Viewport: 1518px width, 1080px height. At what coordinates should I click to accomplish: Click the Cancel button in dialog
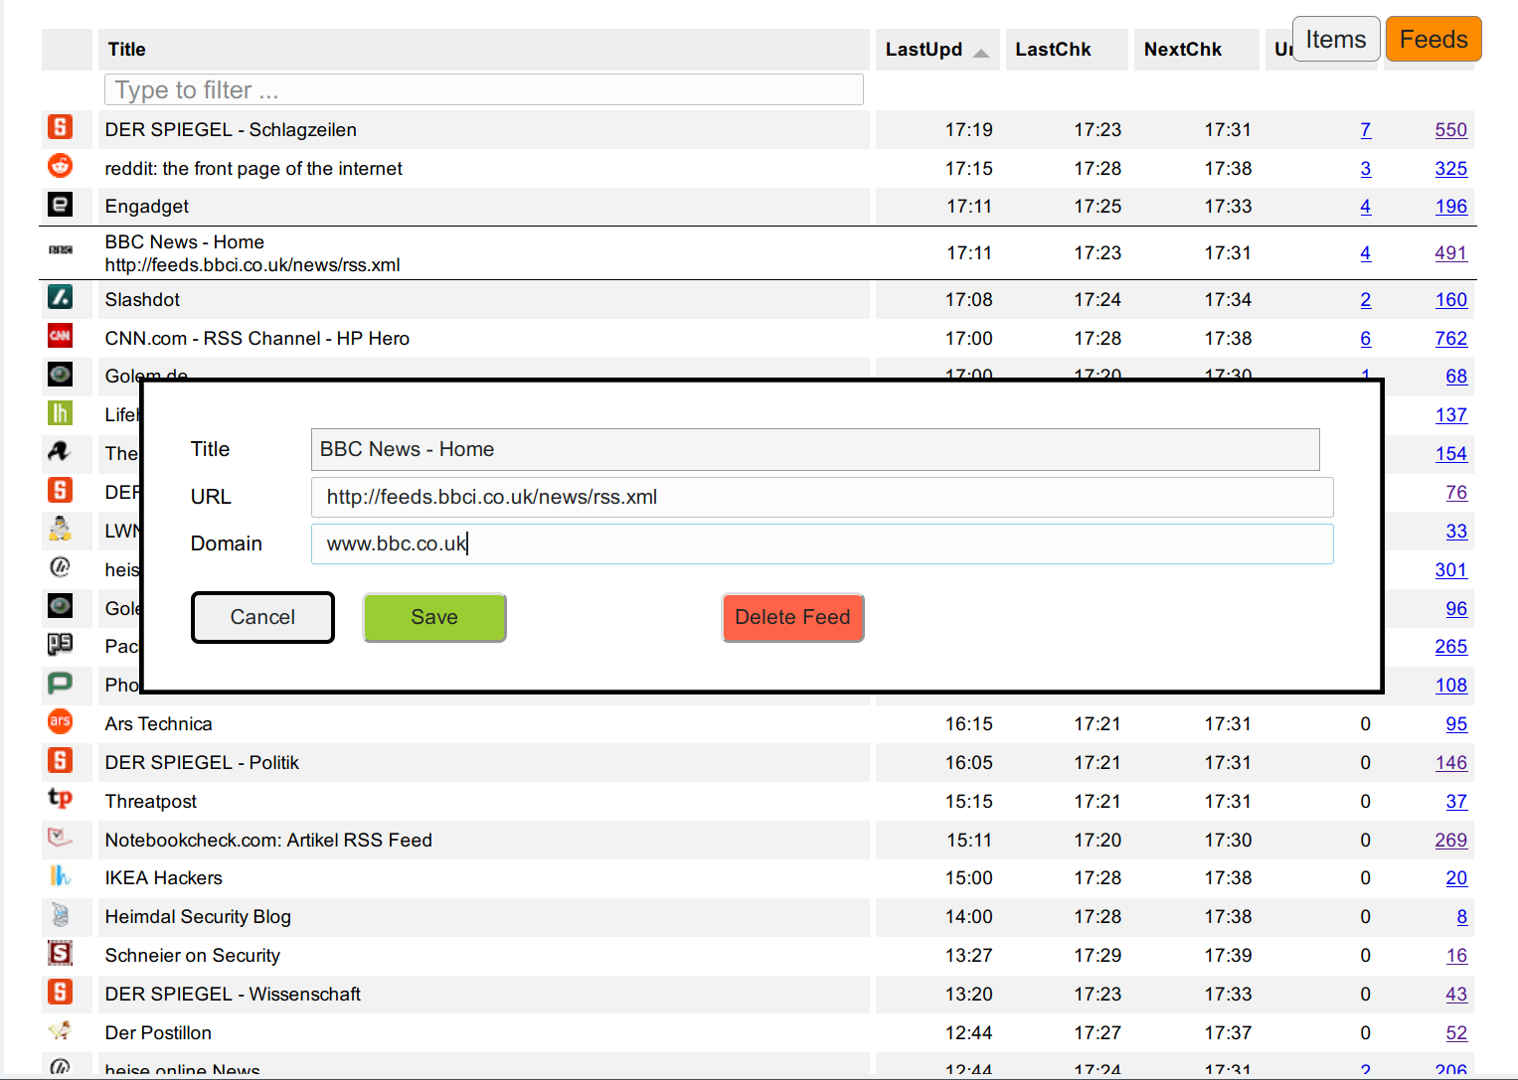click(x=262, y=617)
